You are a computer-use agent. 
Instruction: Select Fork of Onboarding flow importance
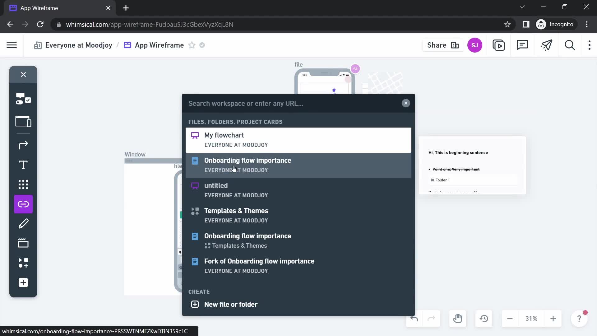point(298,266)
